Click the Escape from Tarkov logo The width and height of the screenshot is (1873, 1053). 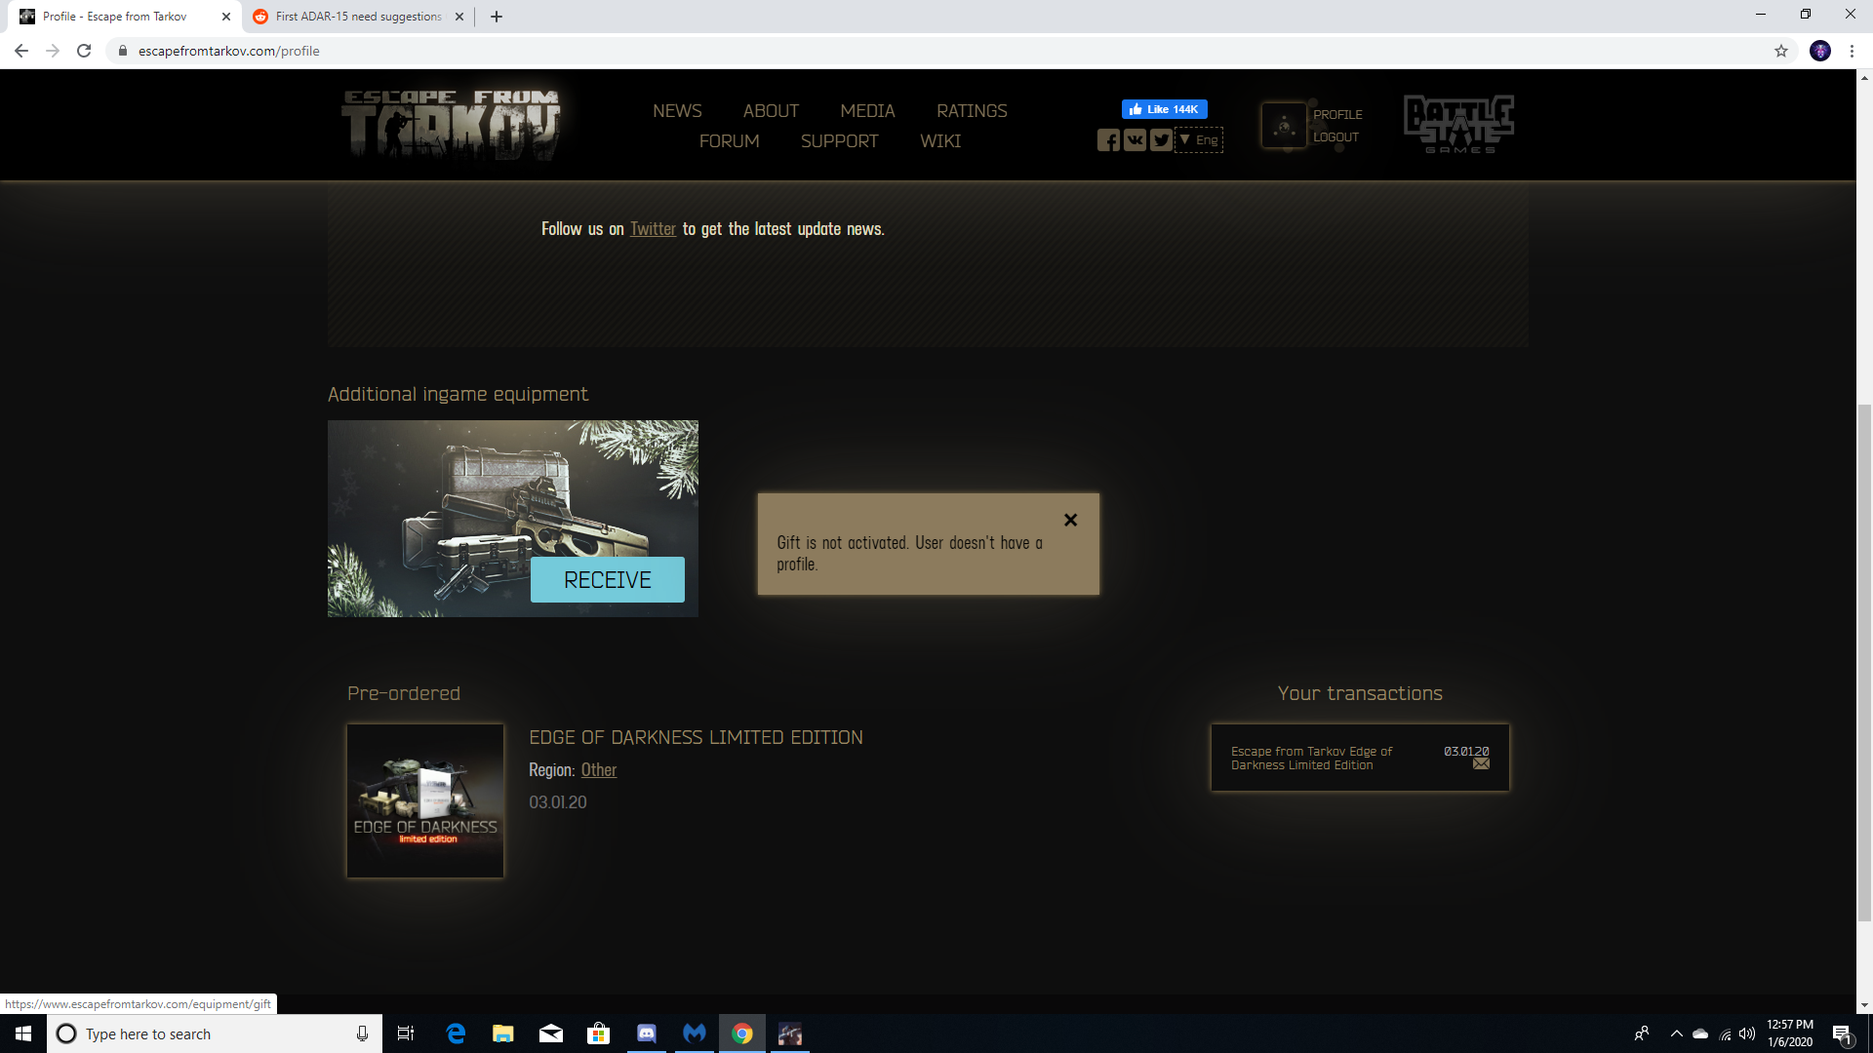pos(451,124)
